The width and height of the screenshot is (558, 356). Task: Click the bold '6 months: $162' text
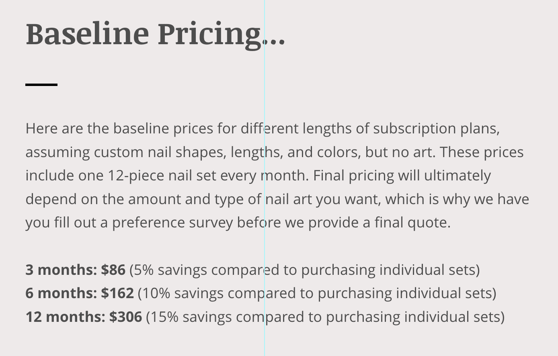pyautogui.click(x=80, y=293)
